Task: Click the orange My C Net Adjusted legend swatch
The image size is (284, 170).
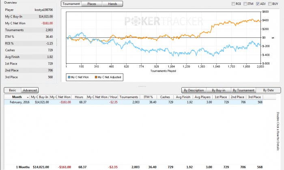Action: [x=96, y=77]
